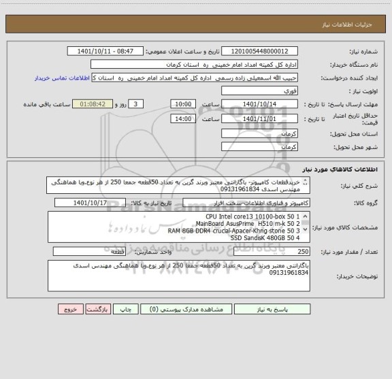Click label 'مشخصات کالای مورد نیاز:'

[345, 227]
